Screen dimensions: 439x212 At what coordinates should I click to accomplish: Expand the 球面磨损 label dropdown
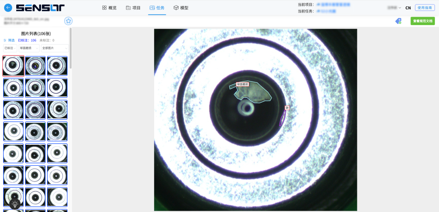29,48
